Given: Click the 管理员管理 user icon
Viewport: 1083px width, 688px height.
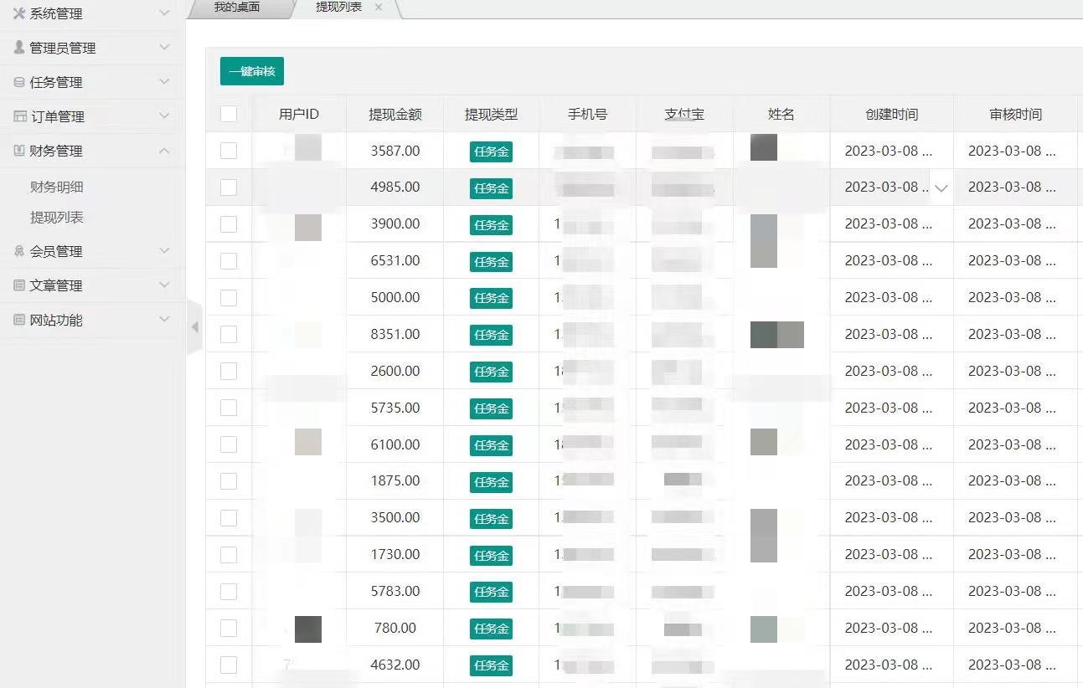Looking at the screenshot, I should [x=18, y=48].
